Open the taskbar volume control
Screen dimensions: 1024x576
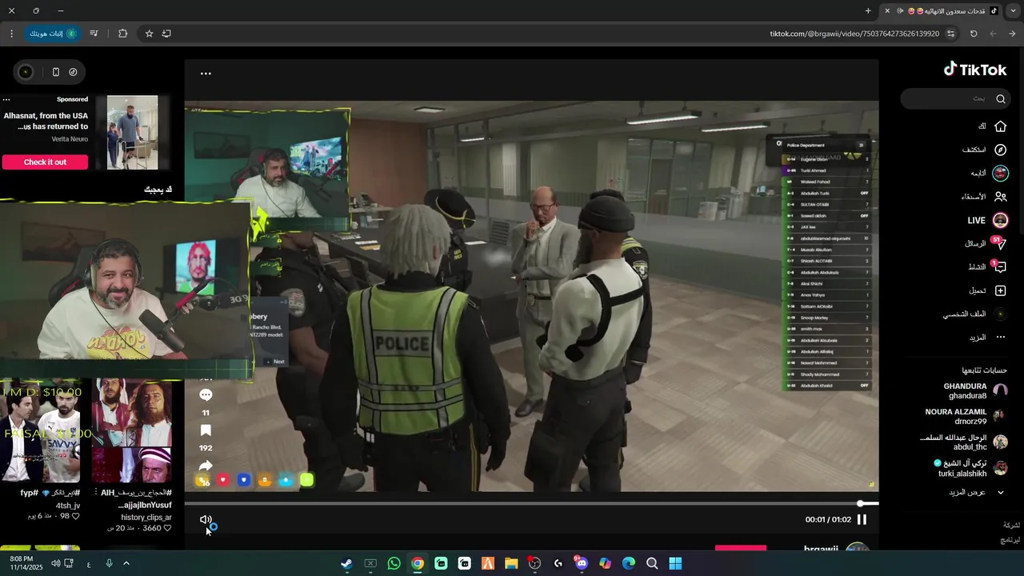[x=56, y=563]
